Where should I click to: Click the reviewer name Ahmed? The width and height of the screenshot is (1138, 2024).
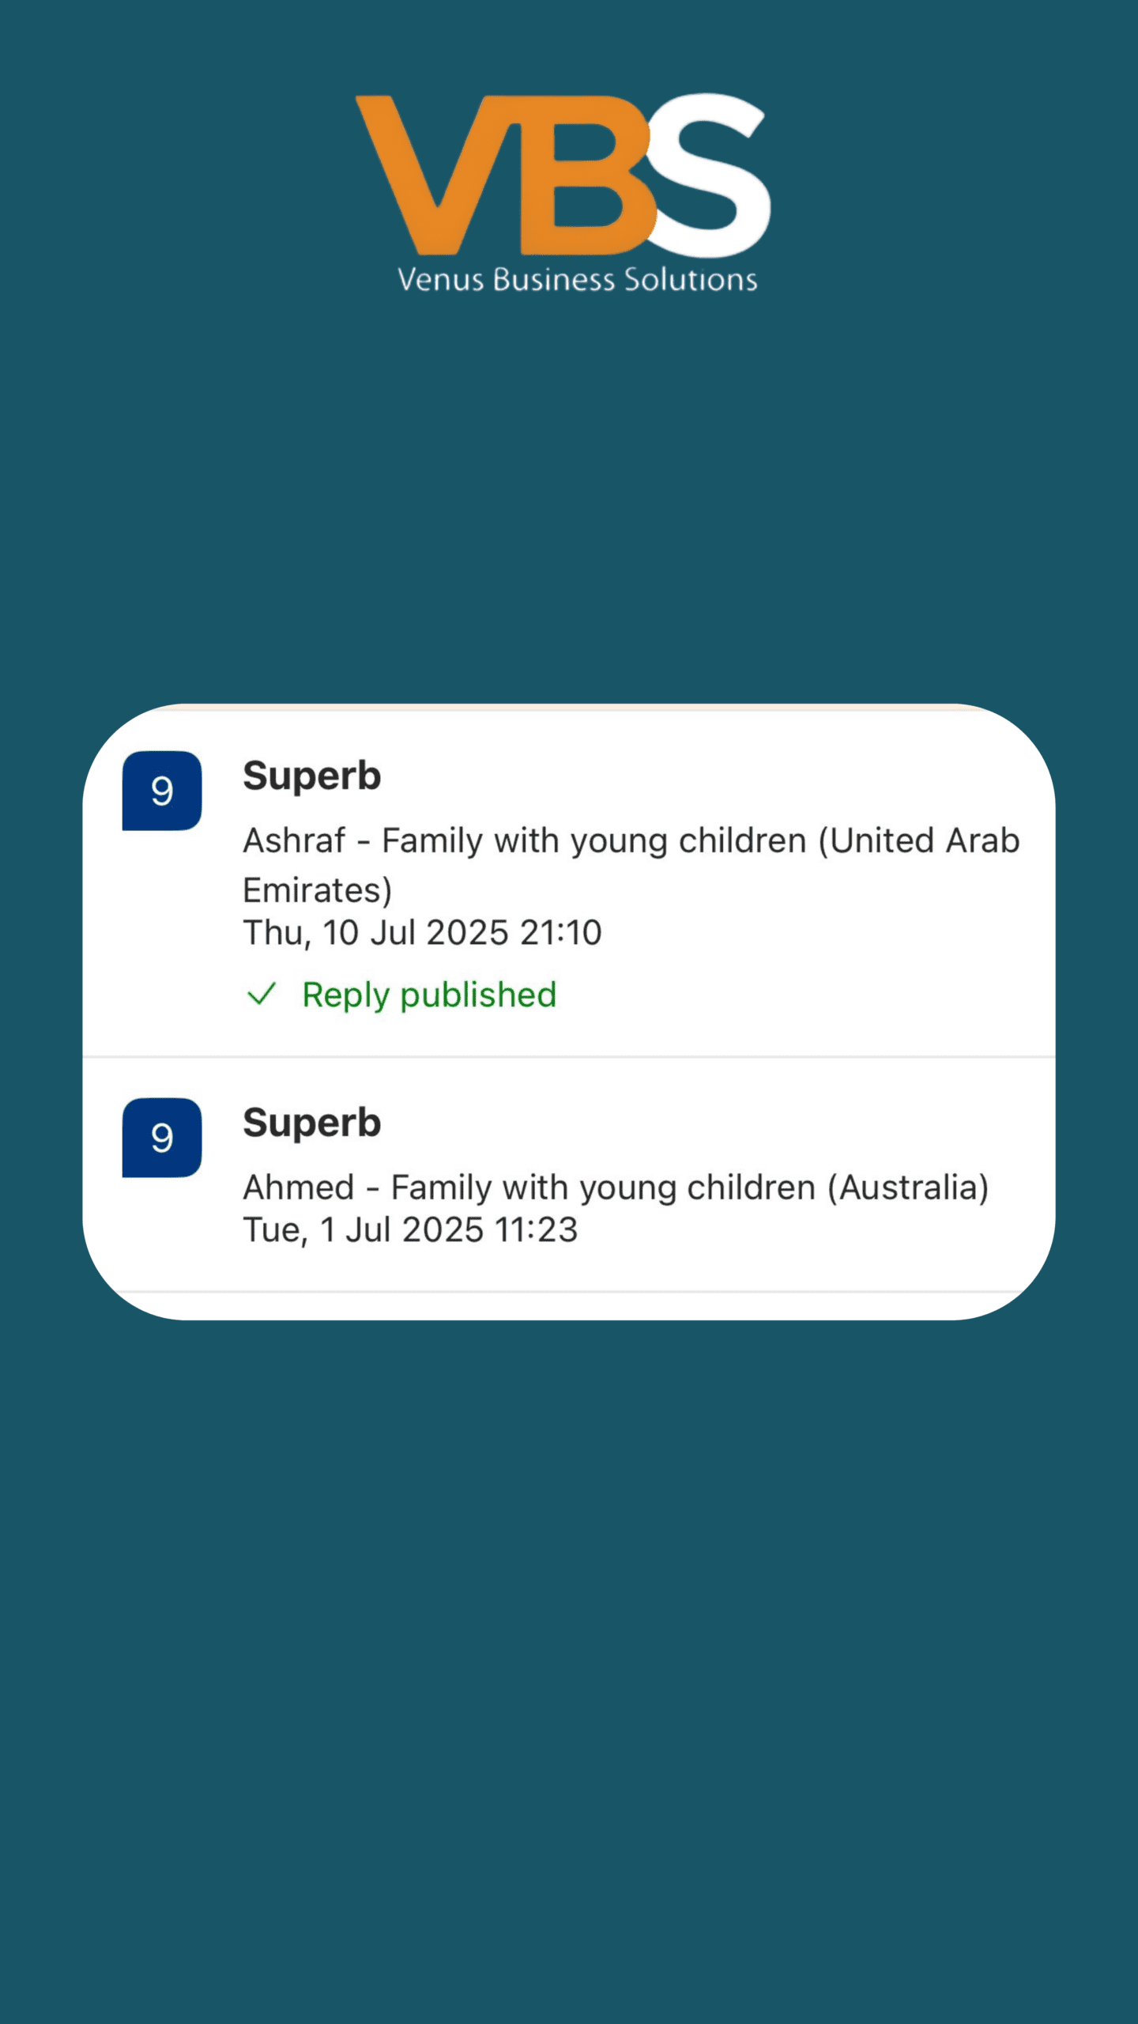pos(299,1188)
